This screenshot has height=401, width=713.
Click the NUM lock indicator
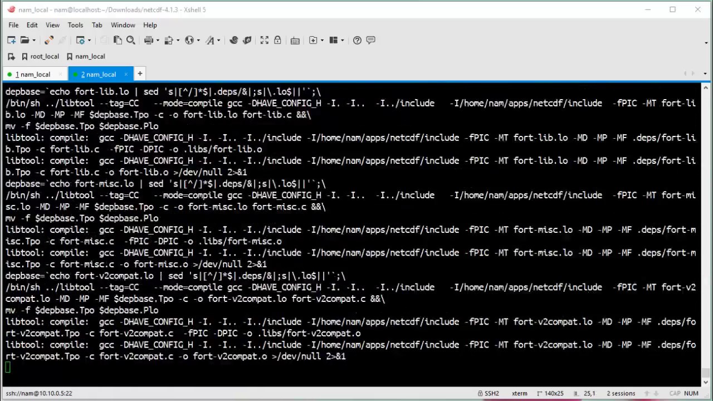(691, 393)
